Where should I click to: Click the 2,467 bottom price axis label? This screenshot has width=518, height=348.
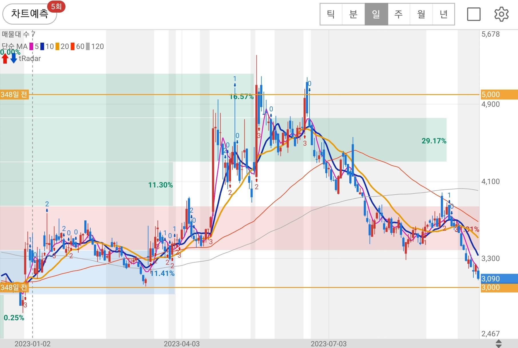(x=491, y=334)
